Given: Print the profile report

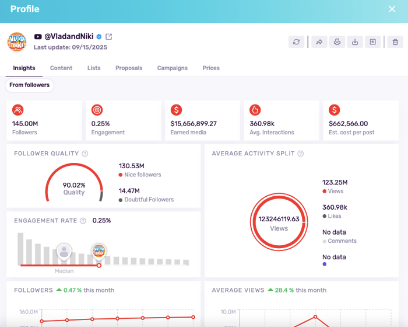Looking at the screenshot, I should pyautogui.click(x=336, y=41).
